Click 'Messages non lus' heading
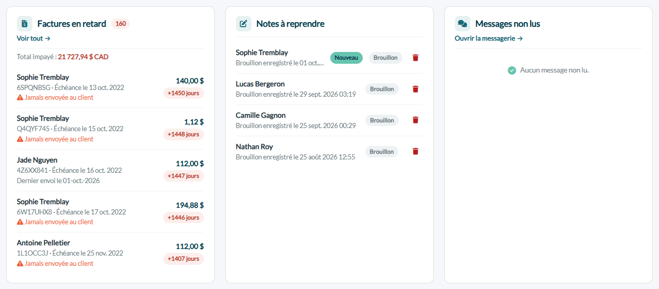Screen dimensions: 659x289 (508, 24)
